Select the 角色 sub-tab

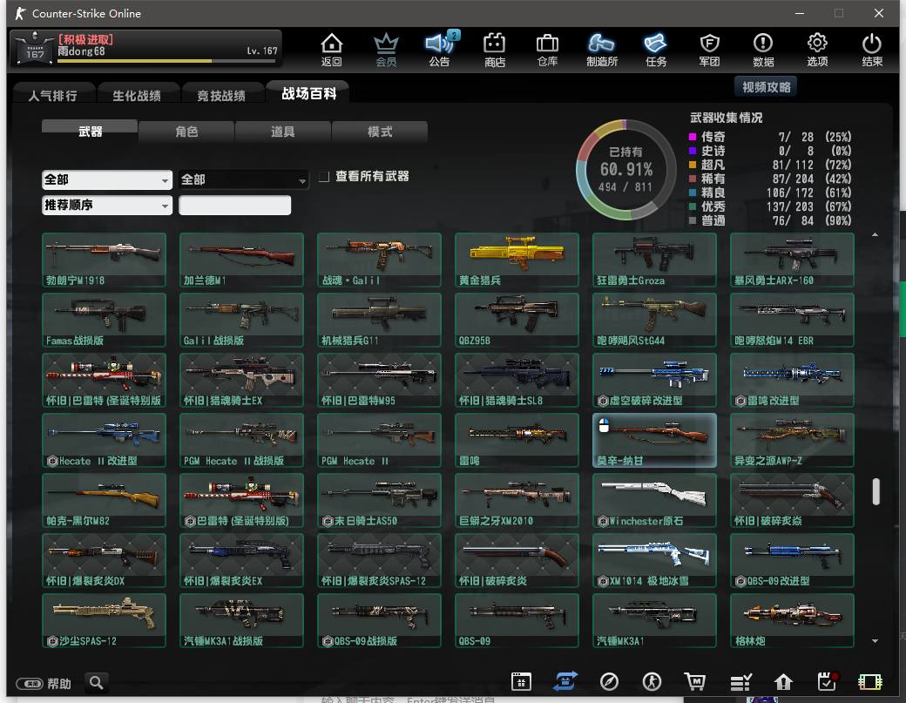tap(186, 132)
